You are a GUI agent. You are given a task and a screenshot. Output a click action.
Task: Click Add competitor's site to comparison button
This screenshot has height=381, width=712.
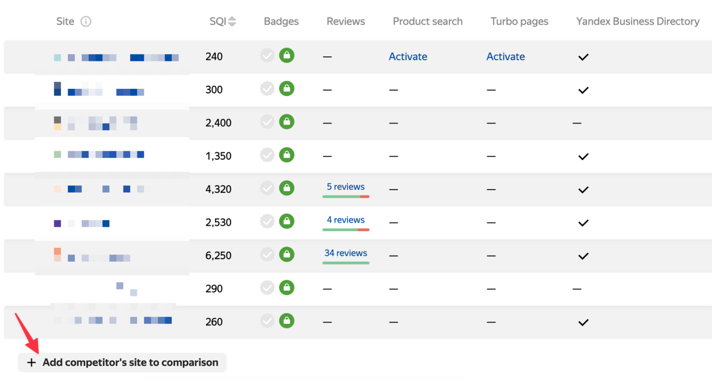pyautogui.click(x=122, y=363)
